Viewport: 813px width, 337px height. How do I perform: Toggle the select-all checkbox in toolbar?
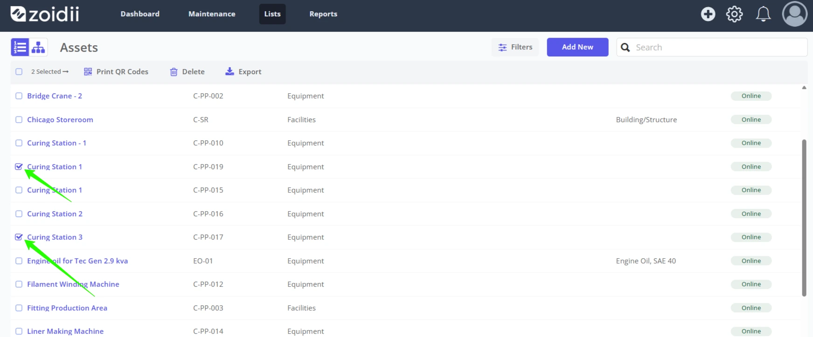[19, 72]
